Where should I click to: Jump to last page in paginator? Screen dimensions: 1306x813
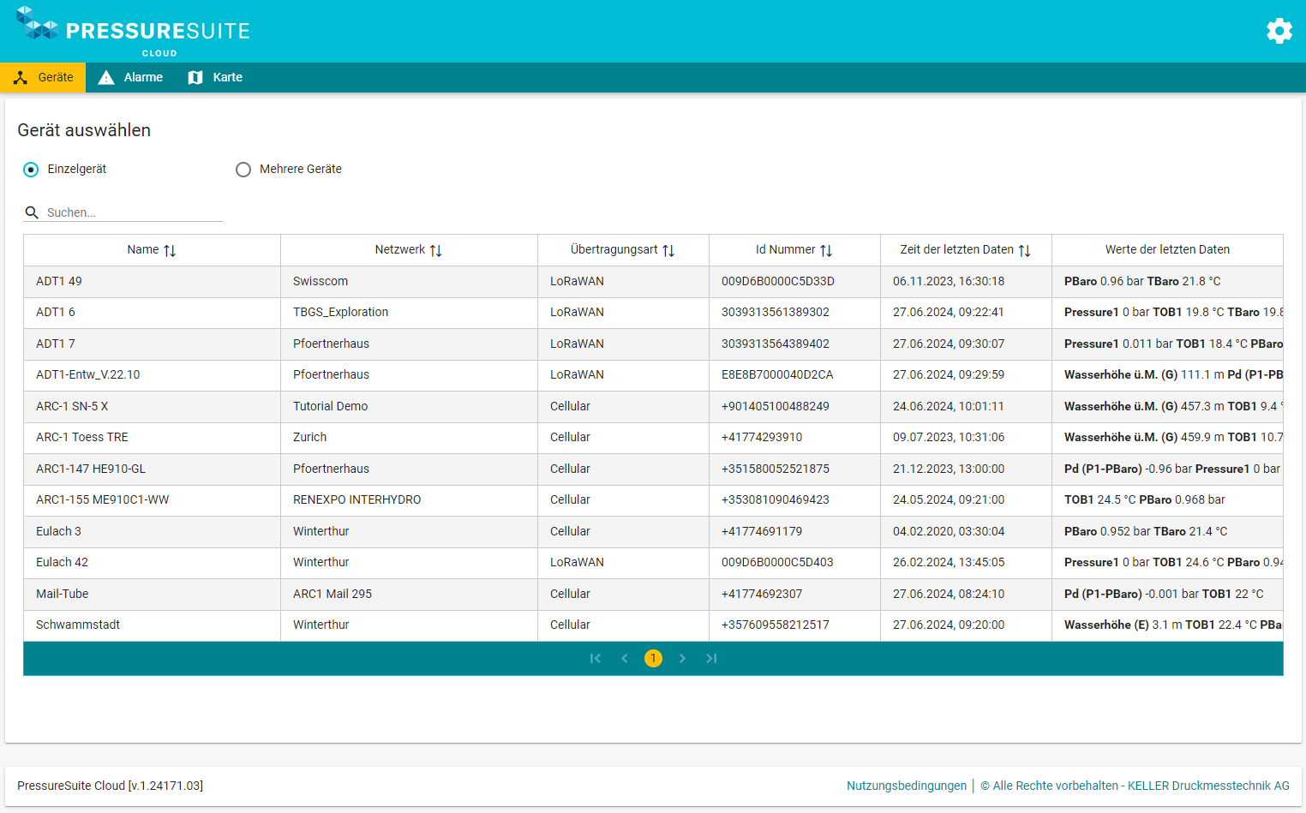[x=711, y=659]
